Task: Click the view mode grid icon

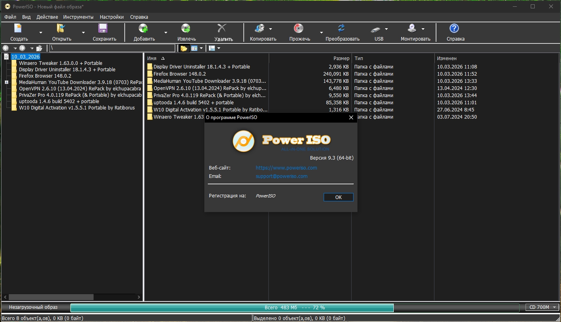Action: click(x=194, y=48)
